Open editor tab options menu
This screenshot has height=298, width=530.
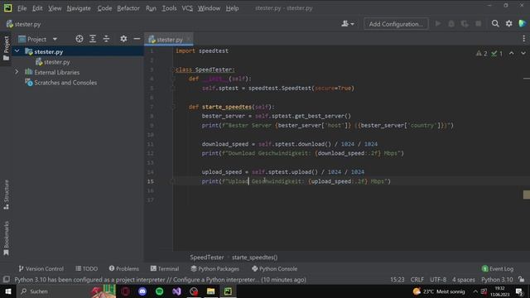tap(523, 39)
